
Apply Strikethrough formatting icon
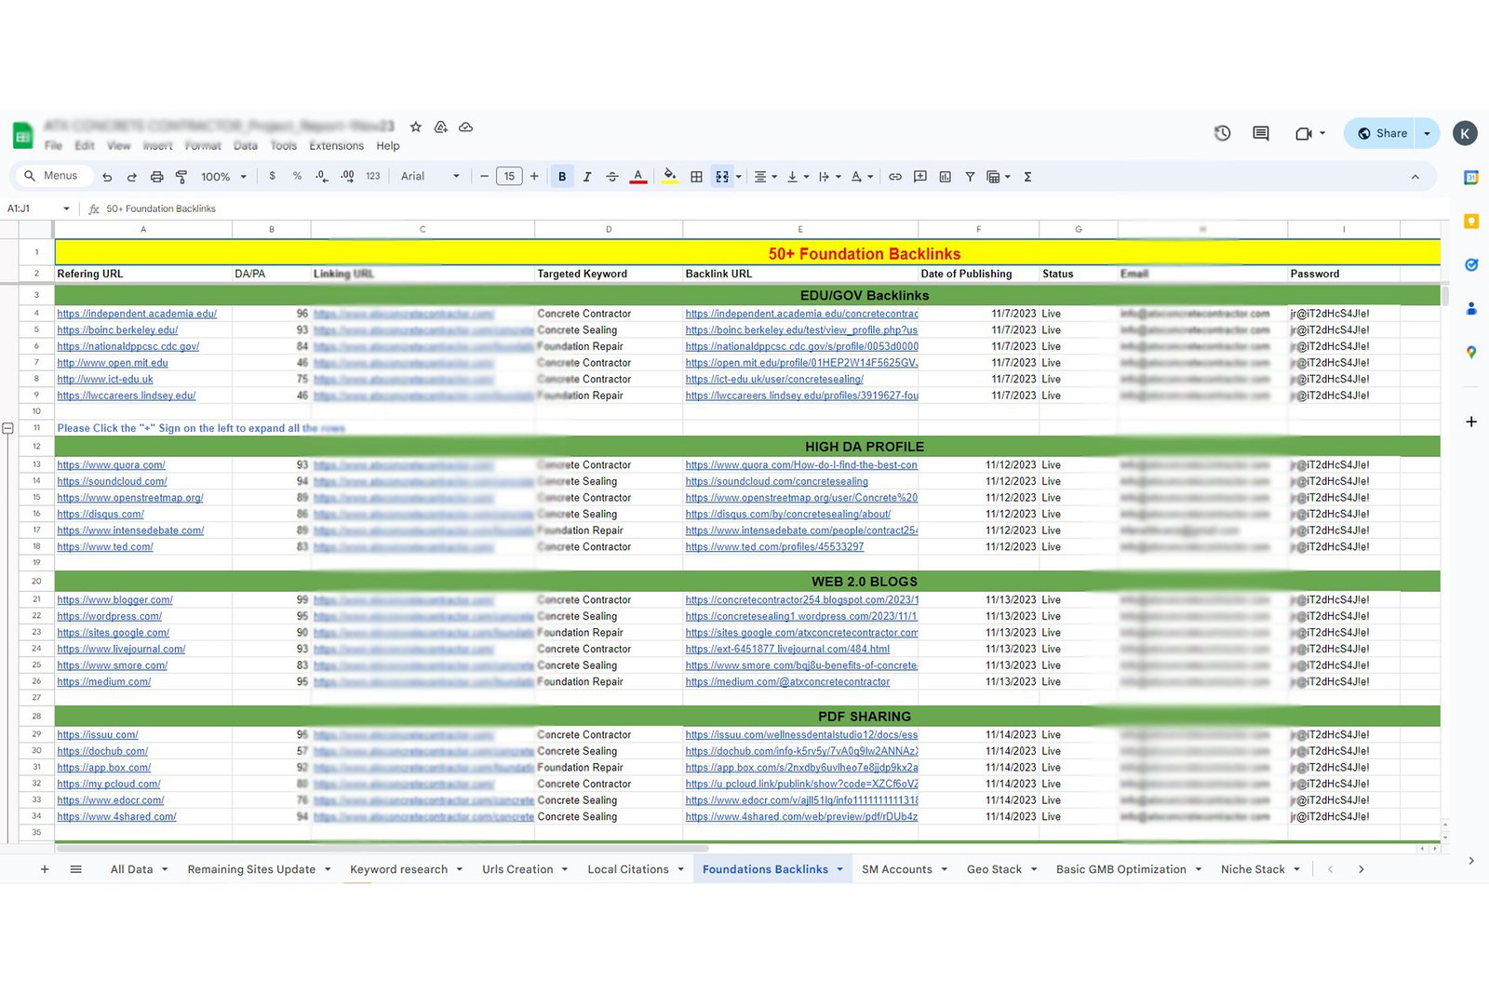612,177
